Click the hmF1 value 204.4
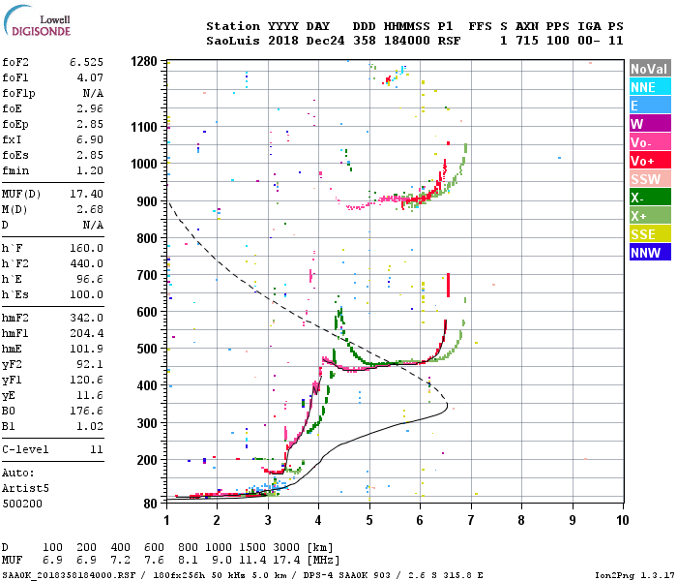This screenshot has height=581, width=677. pos(86,333)
